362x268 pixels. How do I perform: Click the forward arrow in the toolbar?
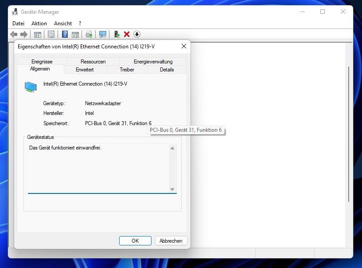[x=24, y=35]
